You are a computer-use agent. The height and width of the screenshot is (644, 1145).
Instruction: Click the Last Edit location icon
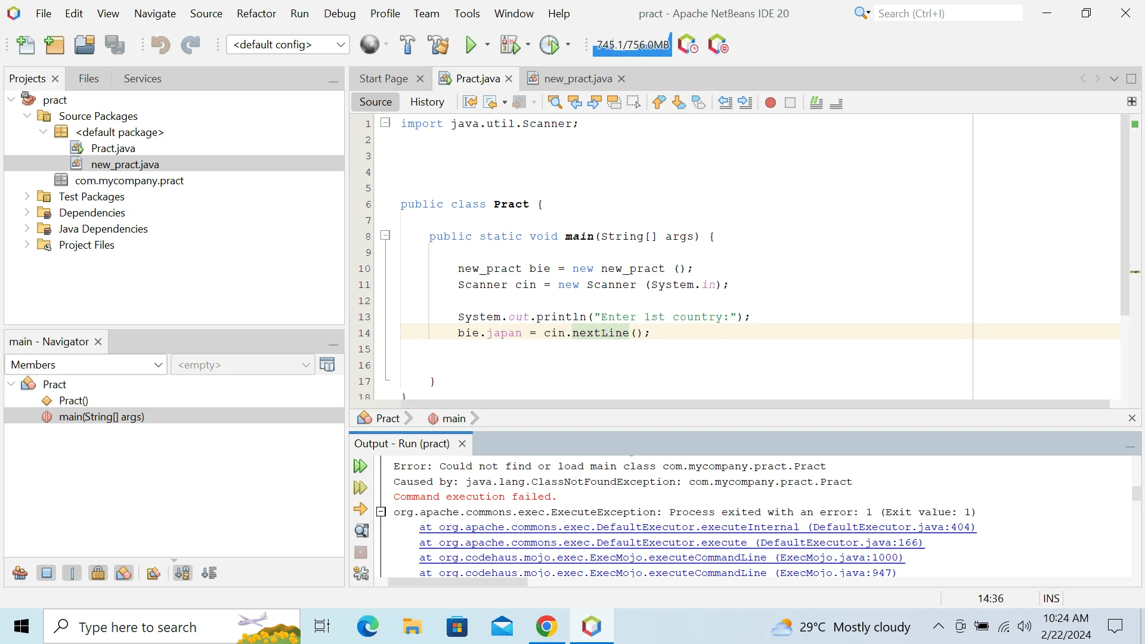pyautogui.click(x=470, y=103)
